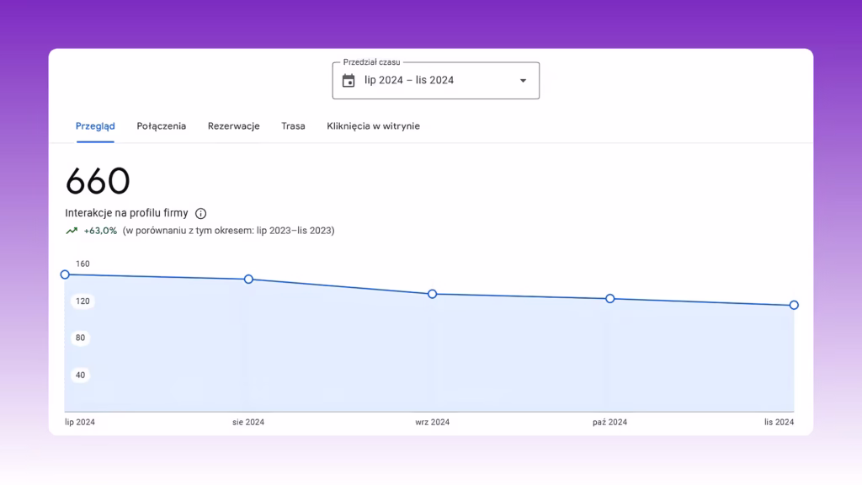Select the Przegląd tab
Image resolution: width=862 pixels, height=485 pixels.
(x=95, y=126)
